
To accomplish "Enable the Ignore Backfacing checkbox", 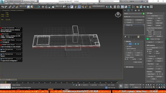I will [126, 49].
